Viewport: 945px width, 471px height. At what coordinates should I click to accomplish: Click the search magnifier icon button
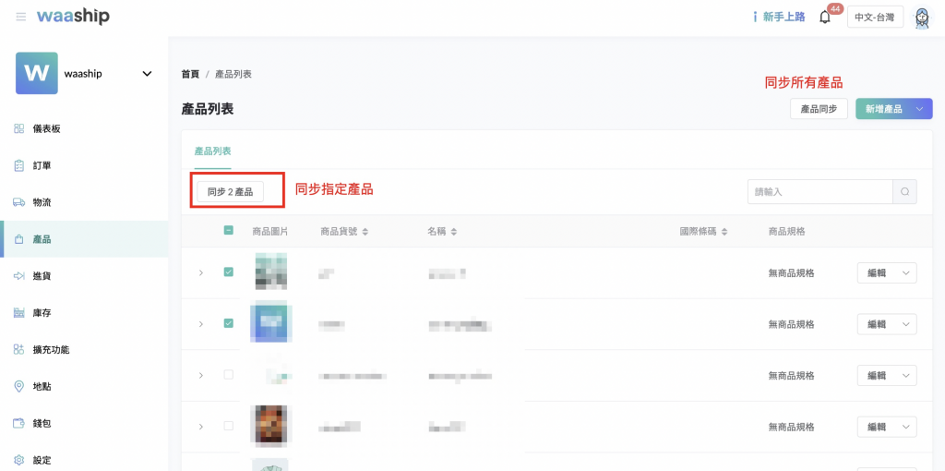[904, 191]
